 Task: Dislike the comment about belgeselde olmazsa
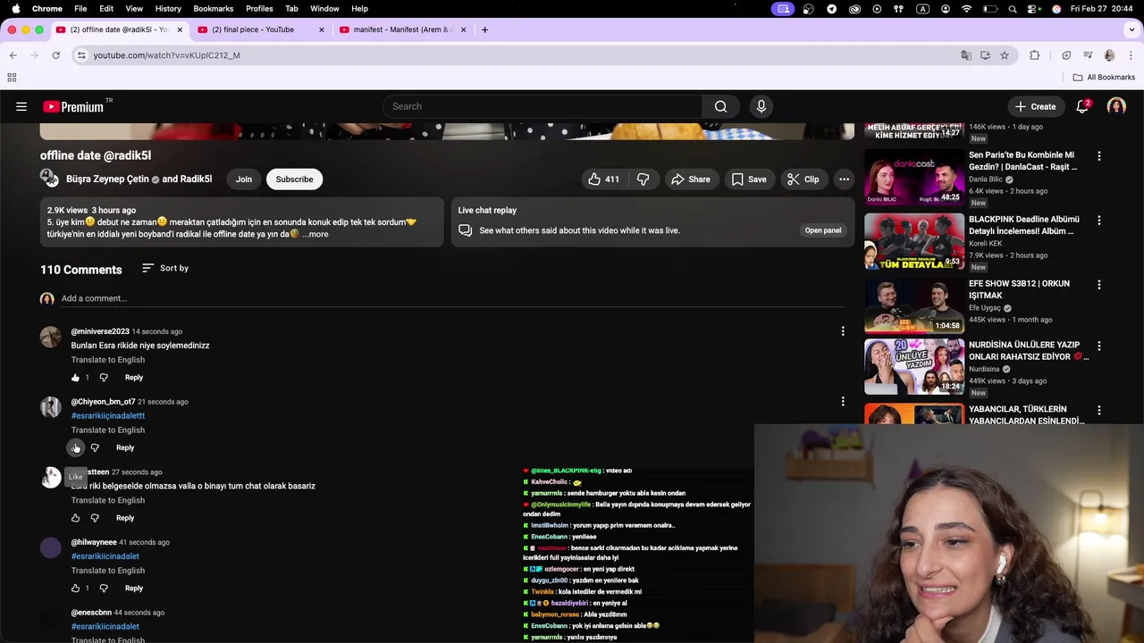pos(95,518)
